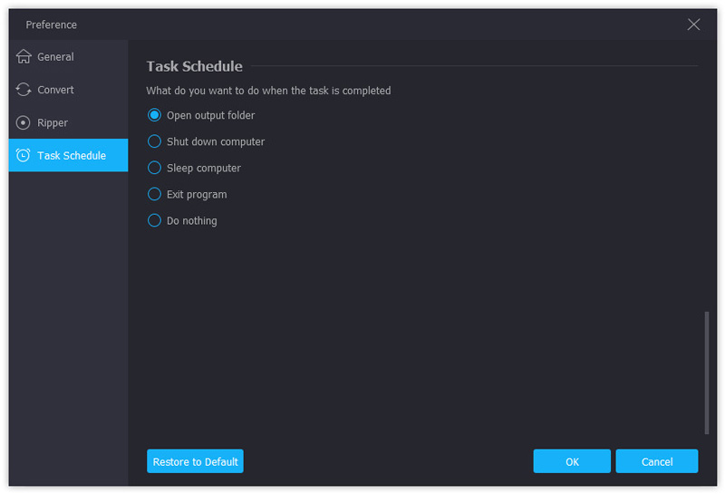Click the General home icon in sidebar

point(24,57)
